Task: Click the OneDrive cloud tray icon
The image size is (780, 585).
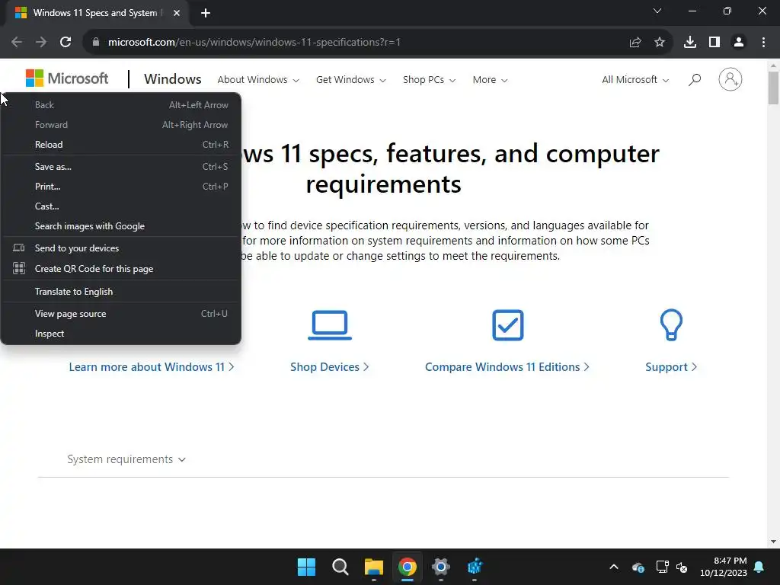Action: [638, 567]
